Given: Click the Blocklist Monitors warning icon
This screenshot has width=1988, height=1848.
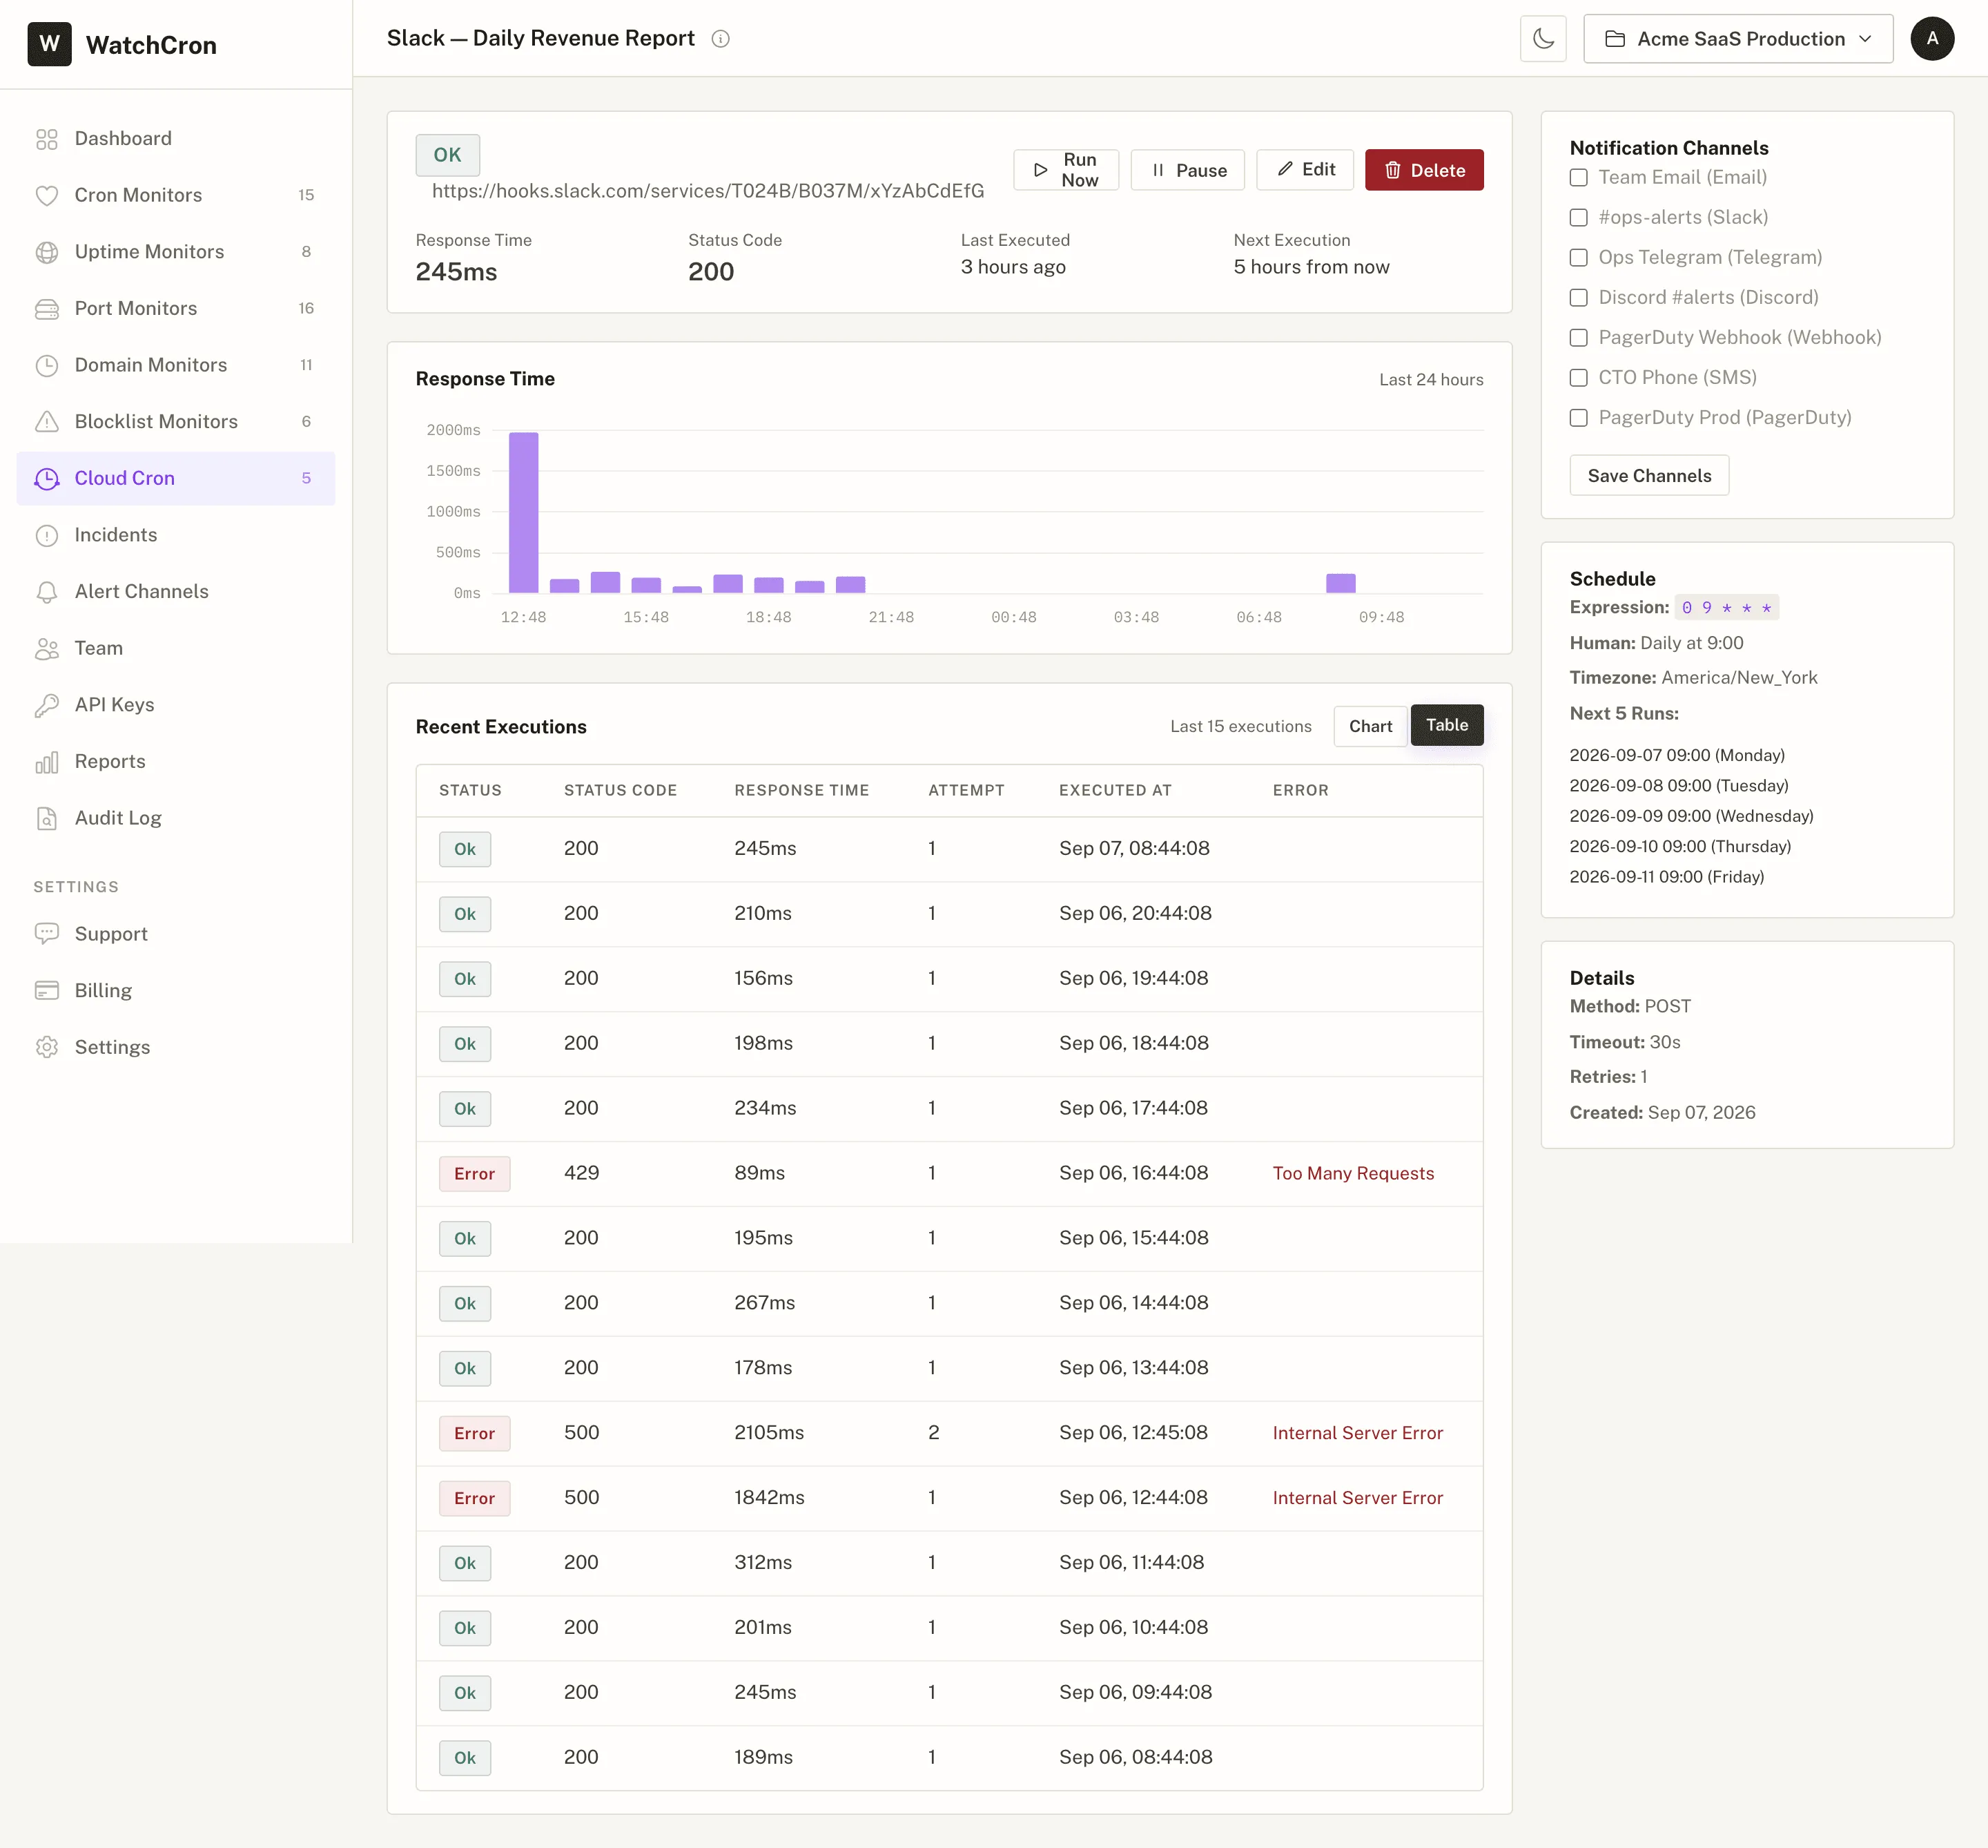Looking at the screenshot, I should pyautogui.click(x=47, y=422).
